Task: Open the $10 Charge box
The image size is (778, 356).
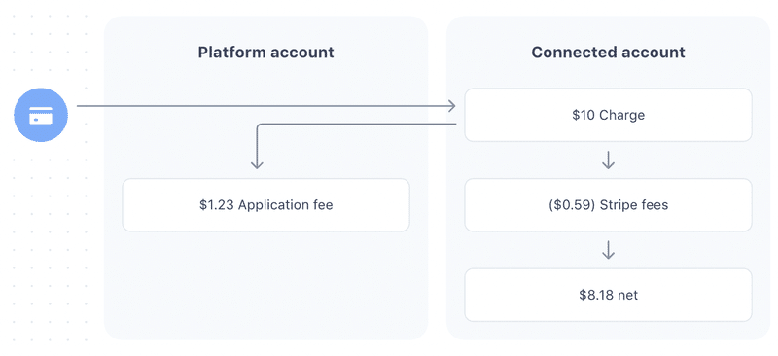Action: (608, 115)
